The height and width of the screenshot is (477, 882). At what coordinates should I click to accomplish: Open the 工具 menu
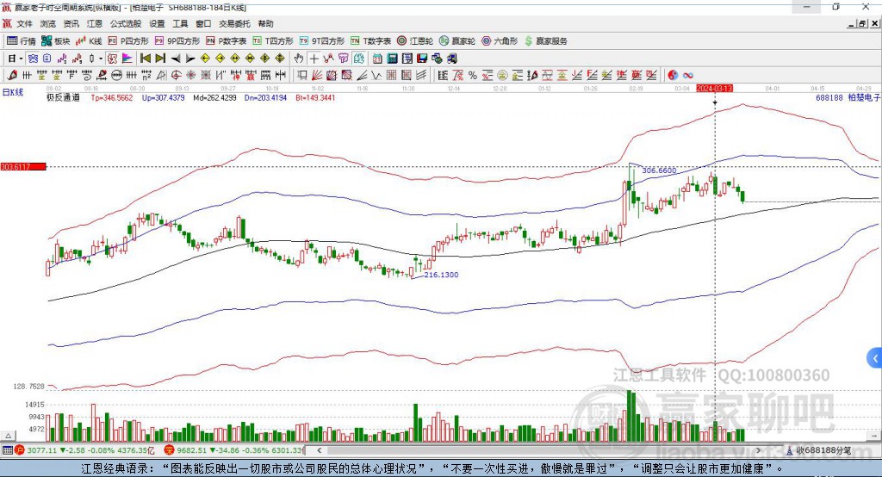[180, 23]
